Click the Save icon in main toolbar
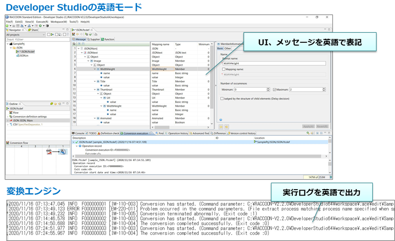 tap(18, 26)
